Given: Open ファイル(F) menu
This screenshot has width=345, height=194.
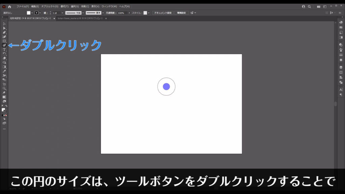Looking at the screenshot, I should click(x=23, y=7).
